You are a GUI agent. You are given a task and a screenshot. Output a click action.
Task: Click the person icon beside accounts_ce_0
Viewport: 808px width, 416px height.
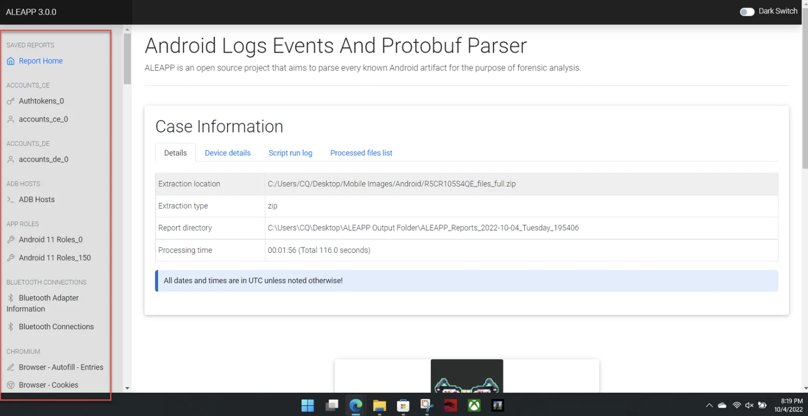[x=11, y=119]
